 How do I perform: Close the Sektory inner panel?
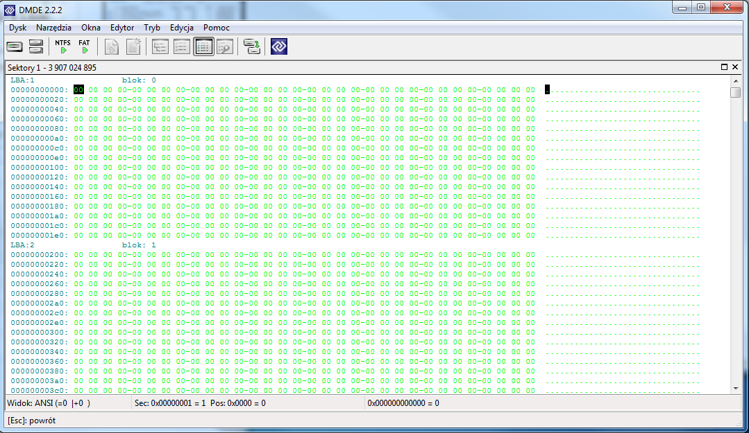tap(735, 67)
